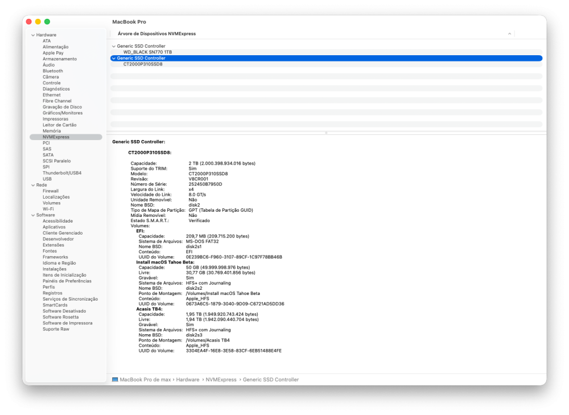Select Instalações in the sidebar

coord(55,269)
